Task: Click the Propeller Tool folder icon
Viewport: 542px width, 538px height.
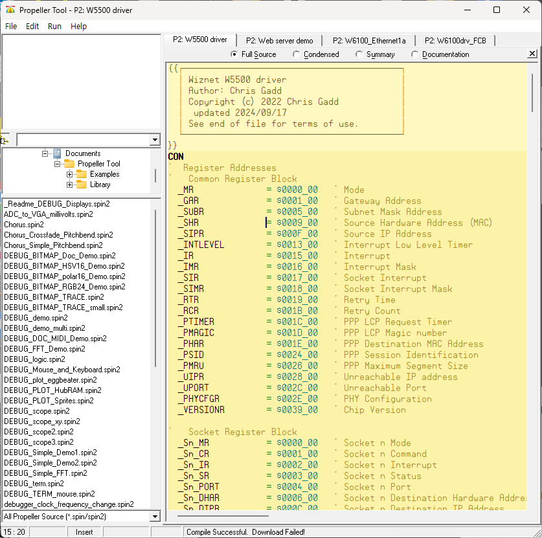Action: 69,164
